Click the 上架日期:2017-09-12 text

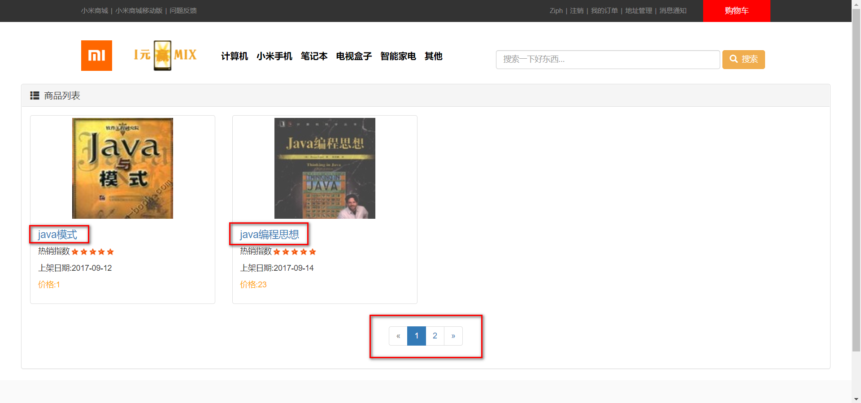[x=75, y=268]
